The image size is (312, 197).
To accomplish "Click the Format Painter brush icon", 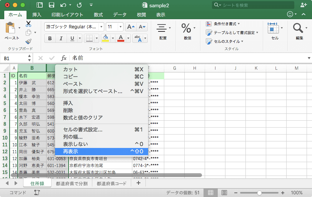I will pyautogui.click(x=28, y=41).
